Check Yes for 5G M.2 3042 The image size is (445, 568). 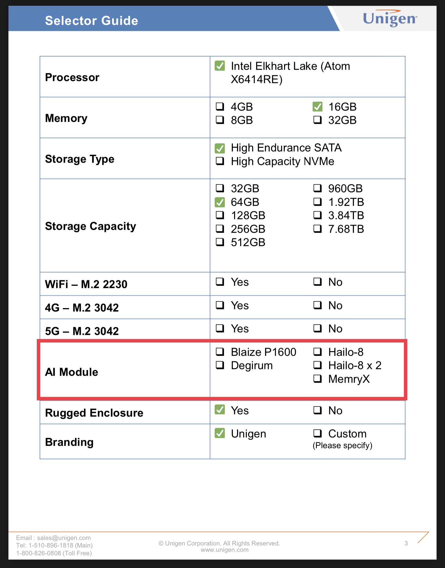[x=220, y=328]
